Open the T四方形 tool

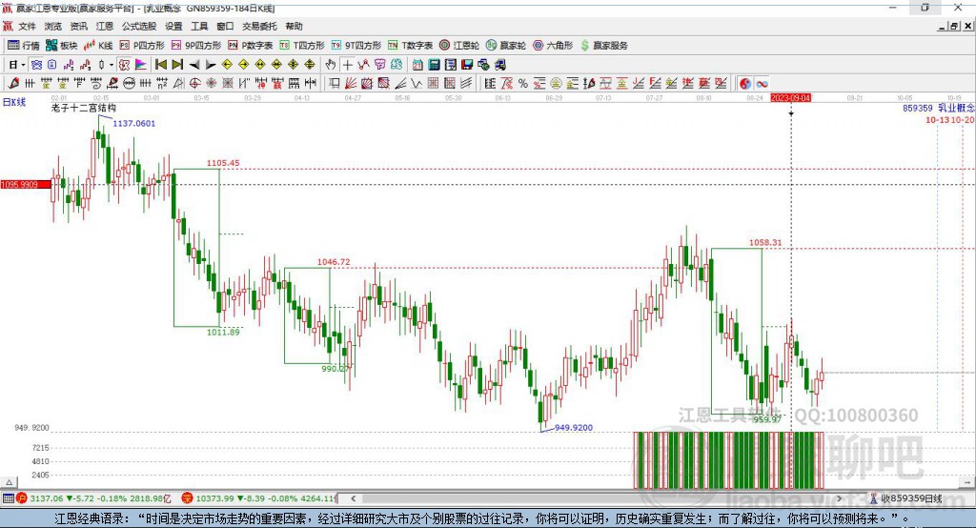(x=302, y=46)
